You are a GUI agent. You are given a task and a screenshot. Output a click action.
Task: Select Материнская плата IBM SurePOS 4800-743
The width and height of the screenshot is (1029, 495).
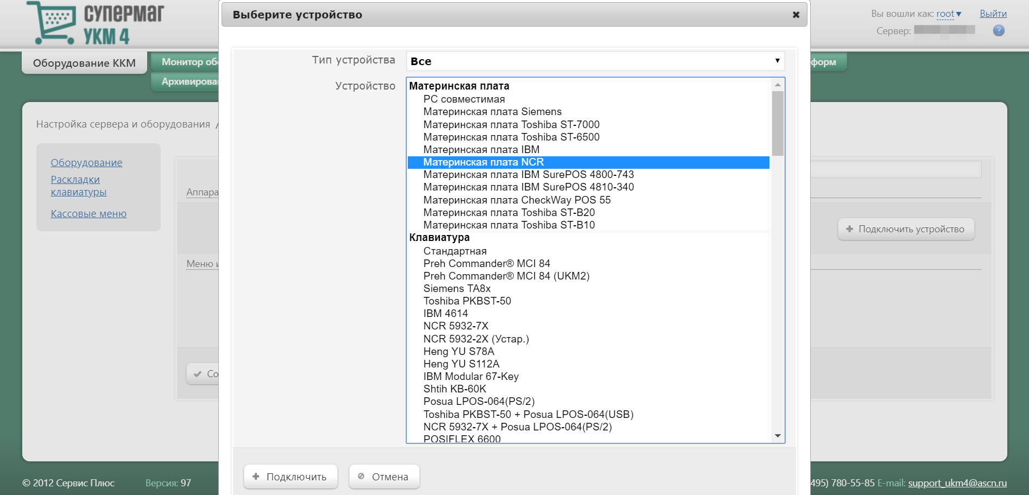point(589,174)
